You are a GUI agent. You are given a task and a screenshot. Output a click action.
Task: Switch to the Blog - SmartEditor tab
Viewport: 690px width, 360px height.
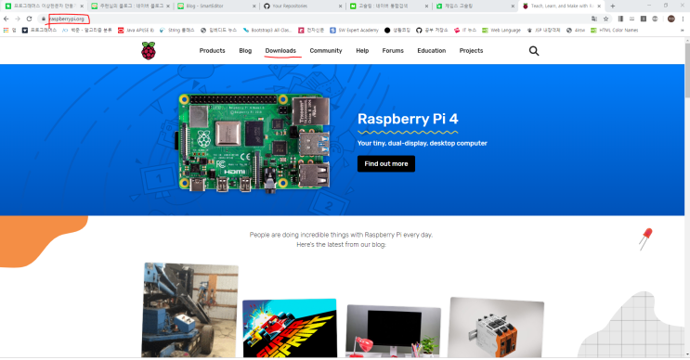click(215, 6)
